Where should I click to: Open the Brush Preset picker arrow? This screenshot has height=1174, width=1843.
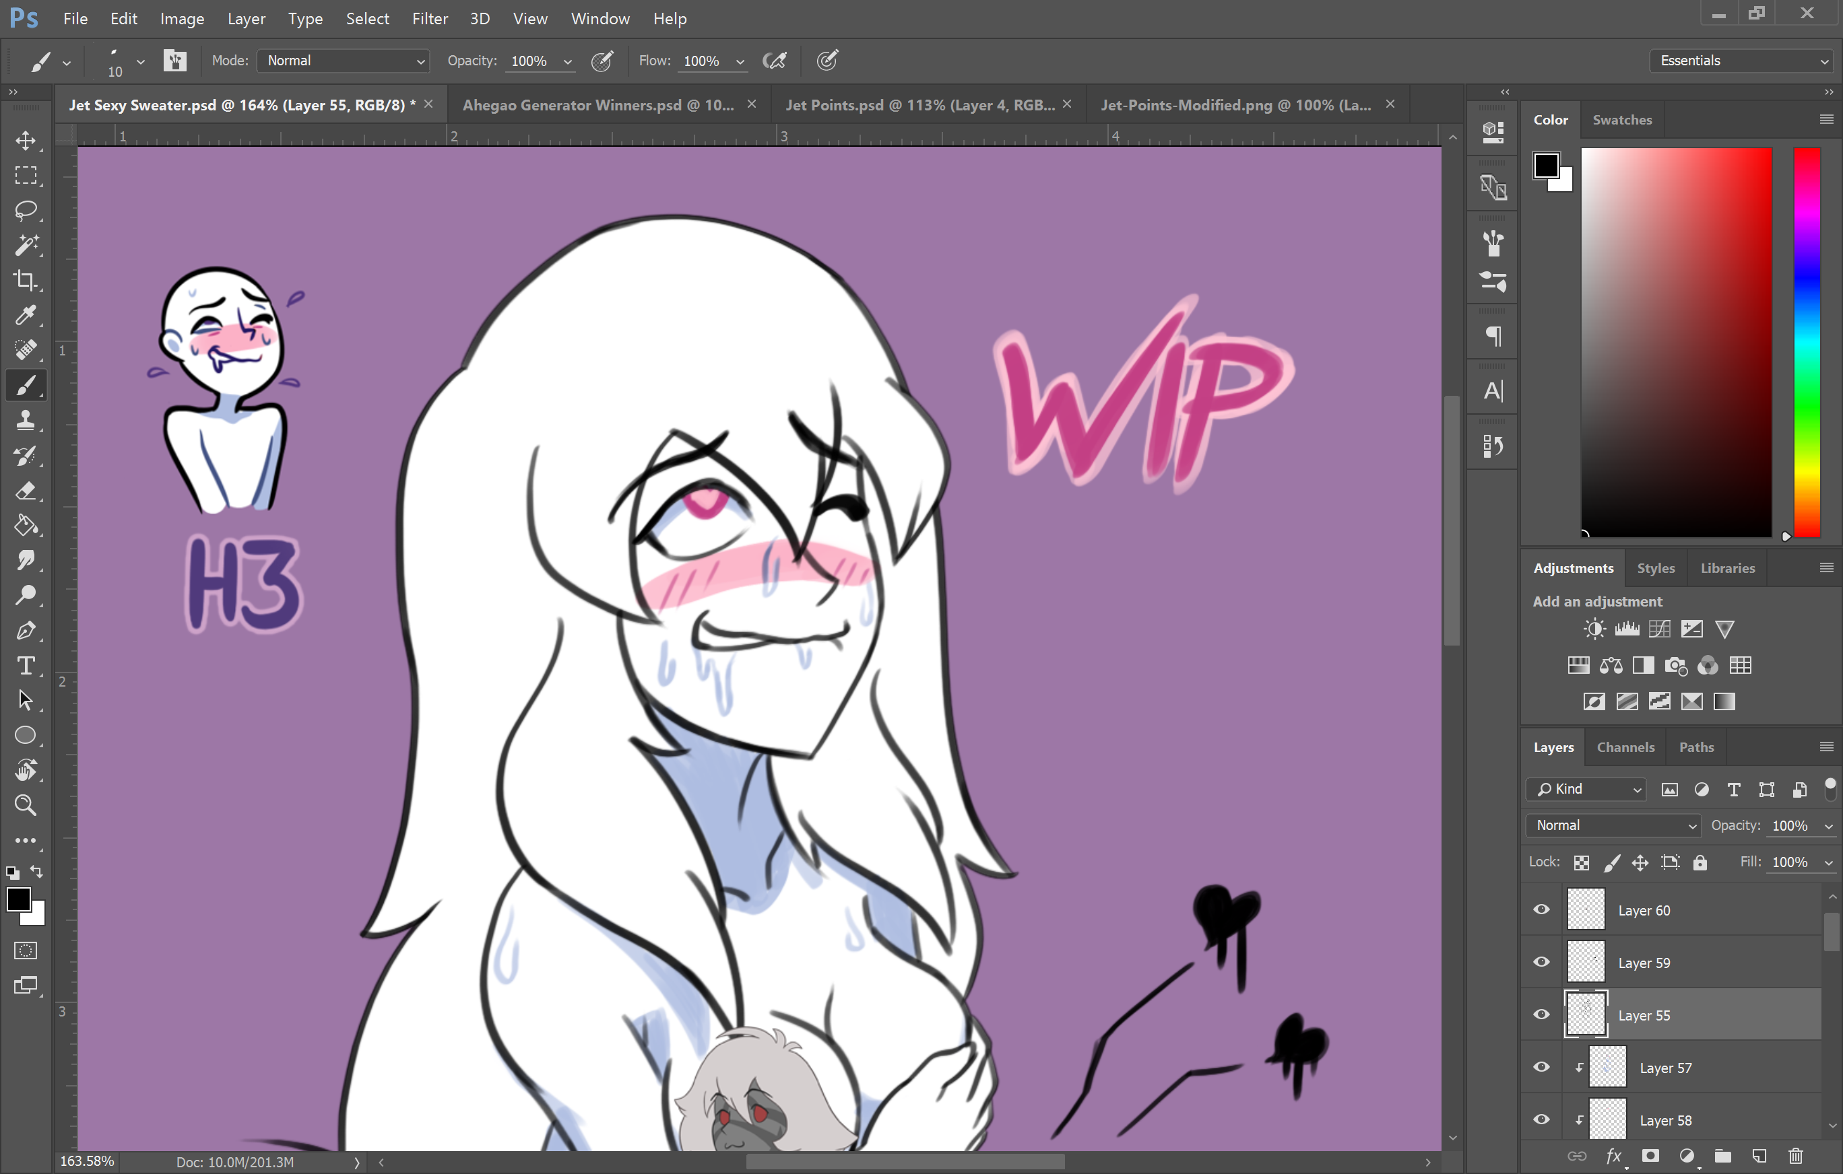coord(141,61)
